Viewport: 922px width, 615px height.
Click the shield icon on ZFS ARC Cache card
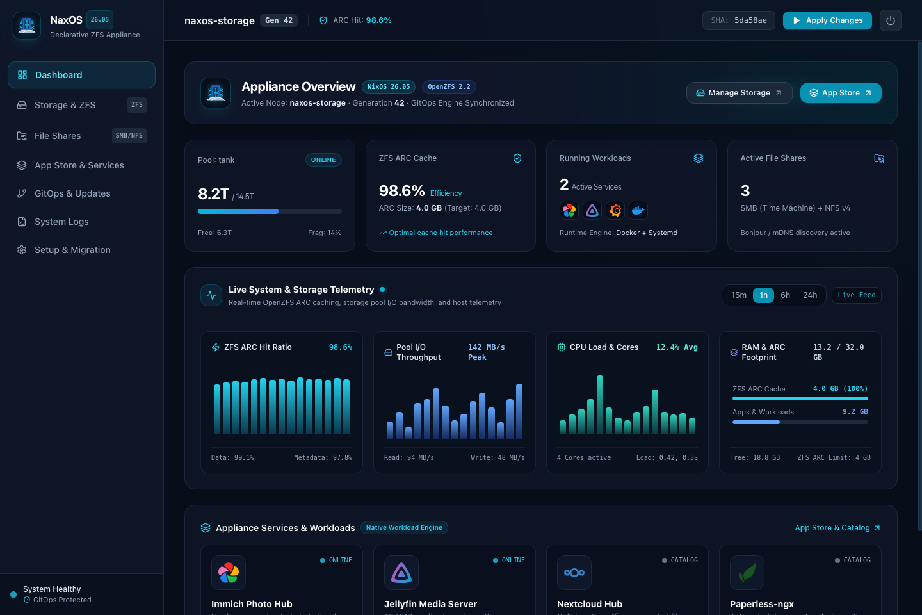tap(517, 158)
